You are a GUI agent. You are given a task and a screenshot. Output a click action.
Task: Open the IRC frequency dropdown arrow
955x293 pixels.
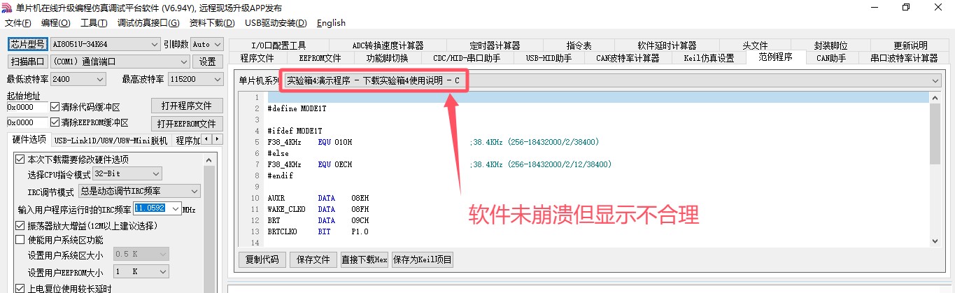(x=176, y=208)
